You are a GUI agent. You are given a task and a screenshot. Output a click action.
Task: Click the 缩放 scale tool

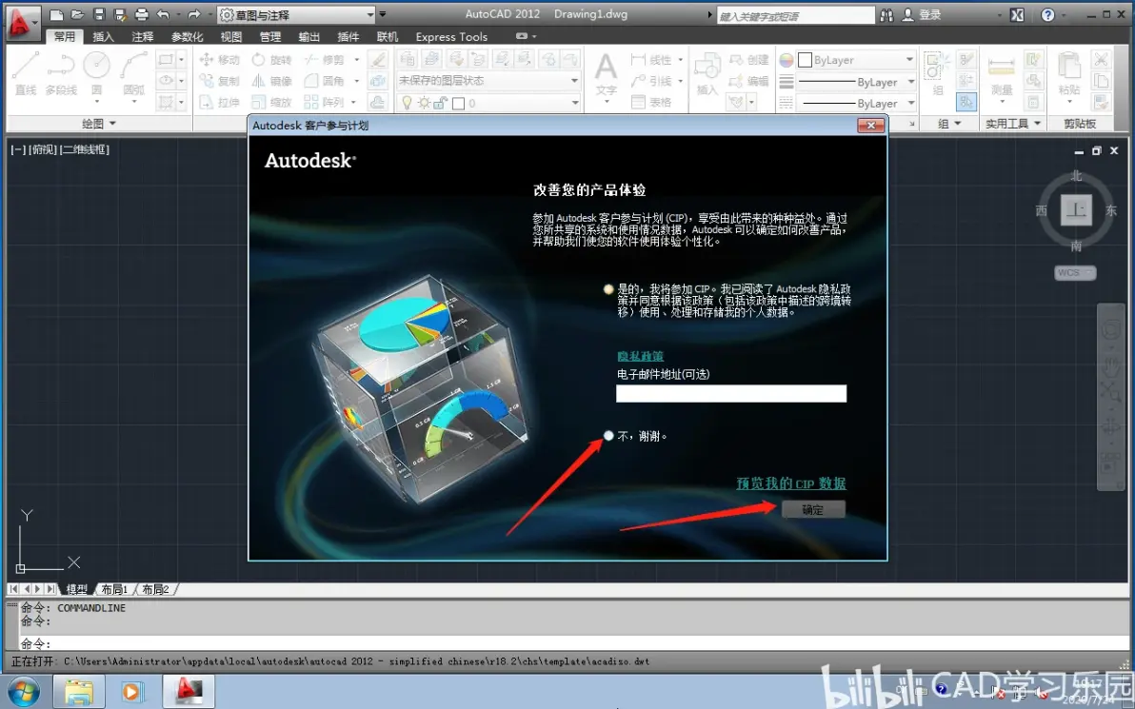(x=272, y=102)
